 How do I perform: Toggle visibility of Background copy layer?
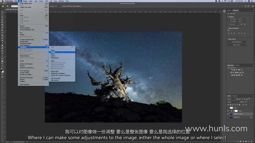tap(228, 114)
